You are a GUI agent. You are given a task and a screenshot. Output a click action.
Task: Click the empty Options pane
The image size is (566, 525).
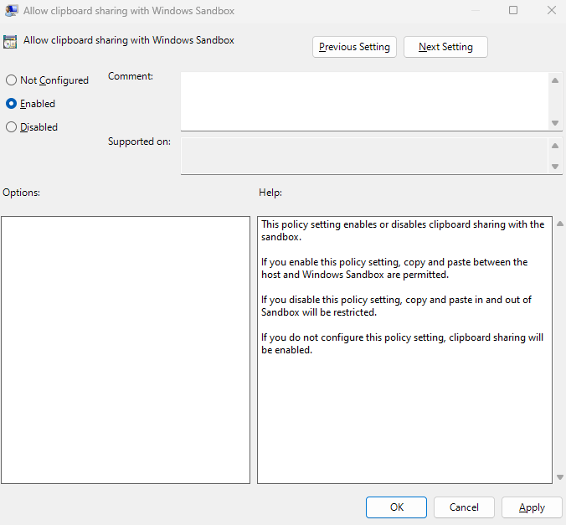tap(126, 350)
